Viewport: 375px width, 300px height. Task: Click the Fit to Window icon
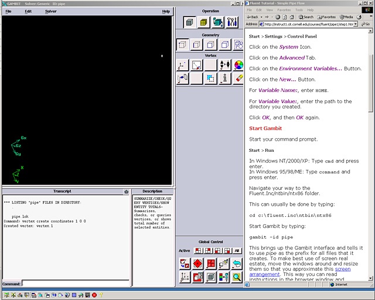[x=185, y=264]
